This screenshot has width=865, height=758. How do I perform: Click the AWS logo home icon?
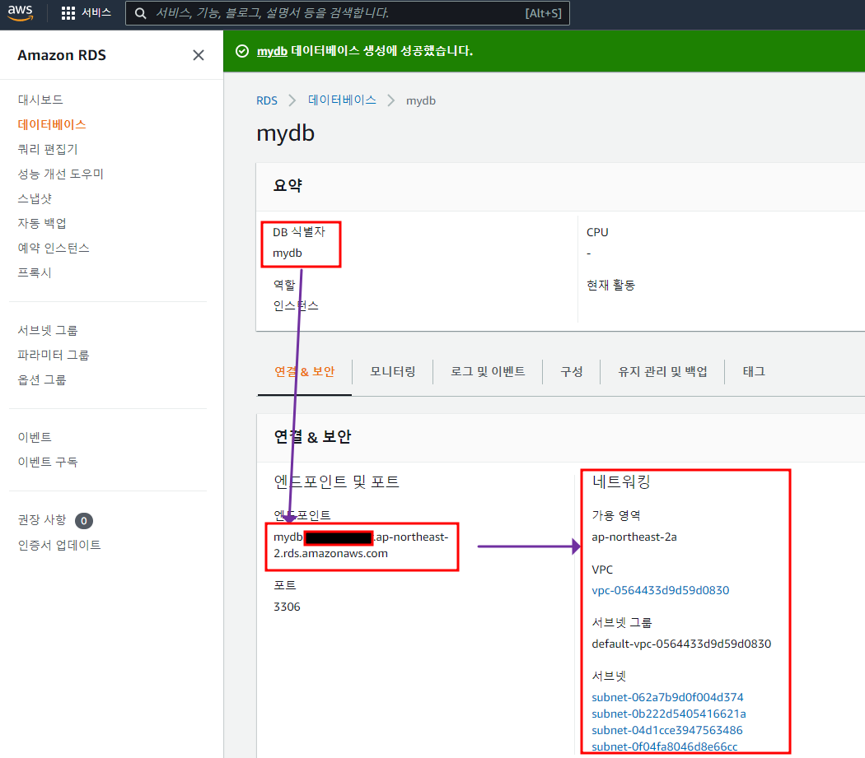[x=21, y=12]
